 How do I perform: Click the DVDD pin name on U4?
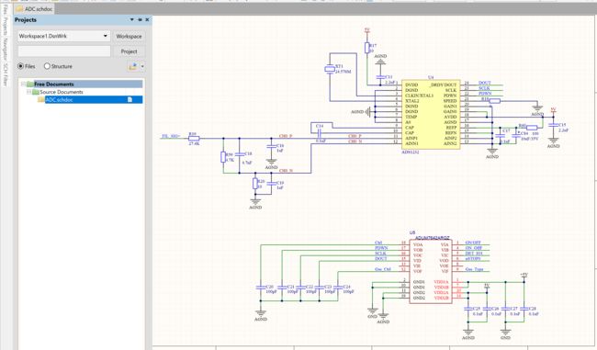(411, 85)
